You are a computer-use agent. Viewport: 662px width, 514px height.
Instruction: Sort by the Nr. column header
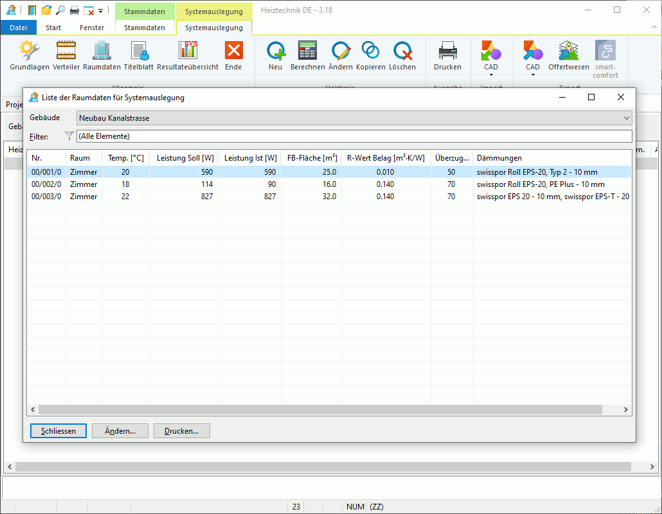coord(46,158)
